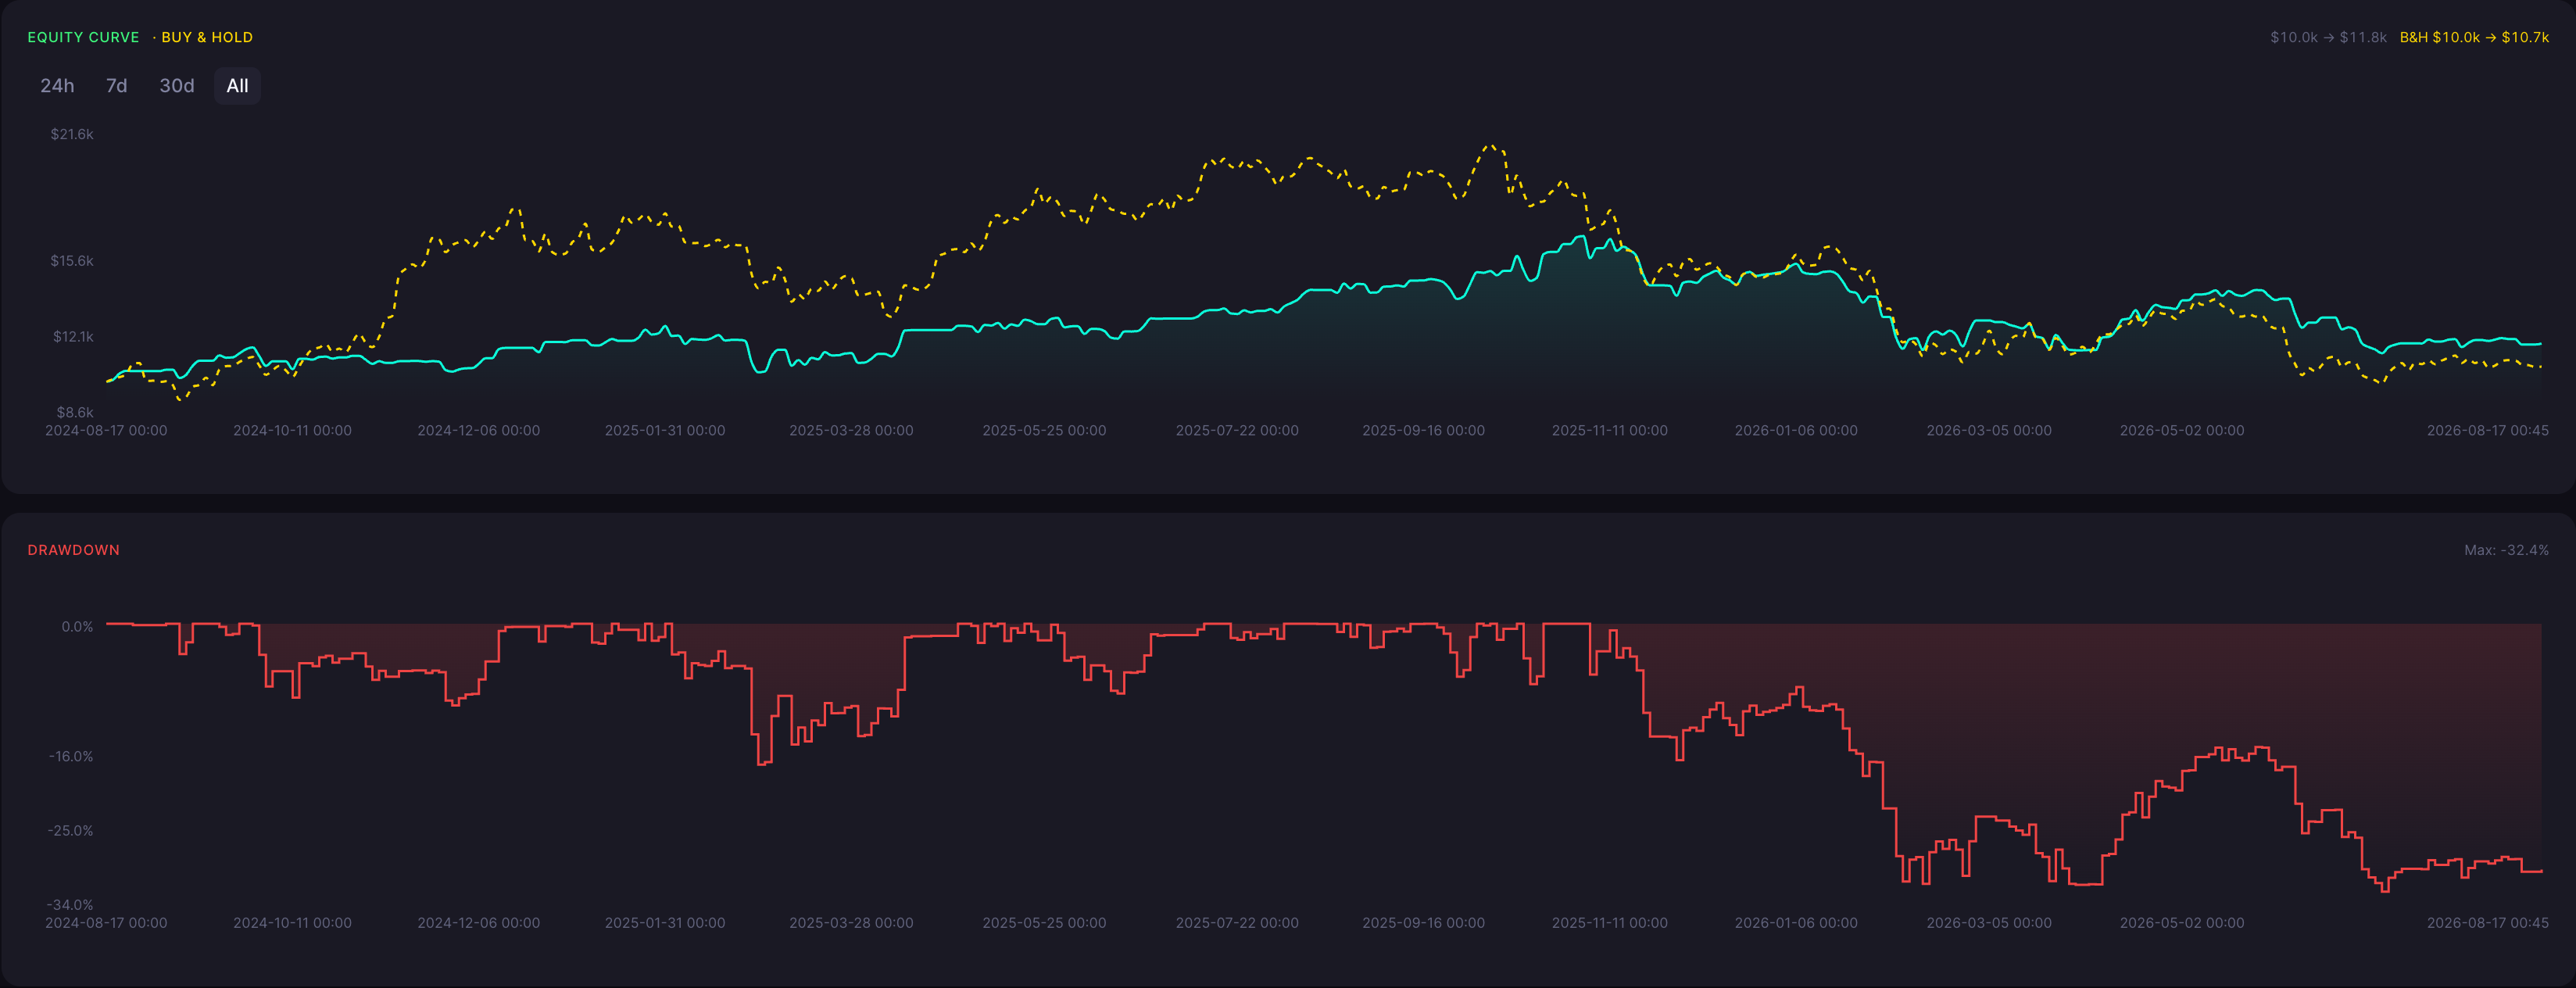Click 2026-08-17 00:45 on the drawdown chart axis
2576x988 pixels.
point(2487,923)
